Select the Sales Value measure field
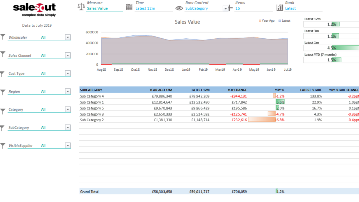Screen dimensions: 359x202 [104, 8]
